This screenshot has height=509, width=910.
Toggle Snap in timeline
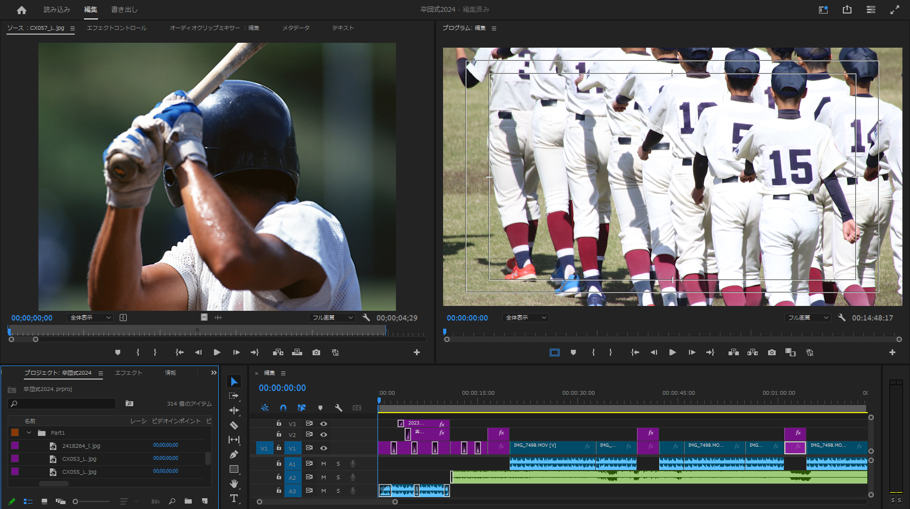tap(283, 408)
